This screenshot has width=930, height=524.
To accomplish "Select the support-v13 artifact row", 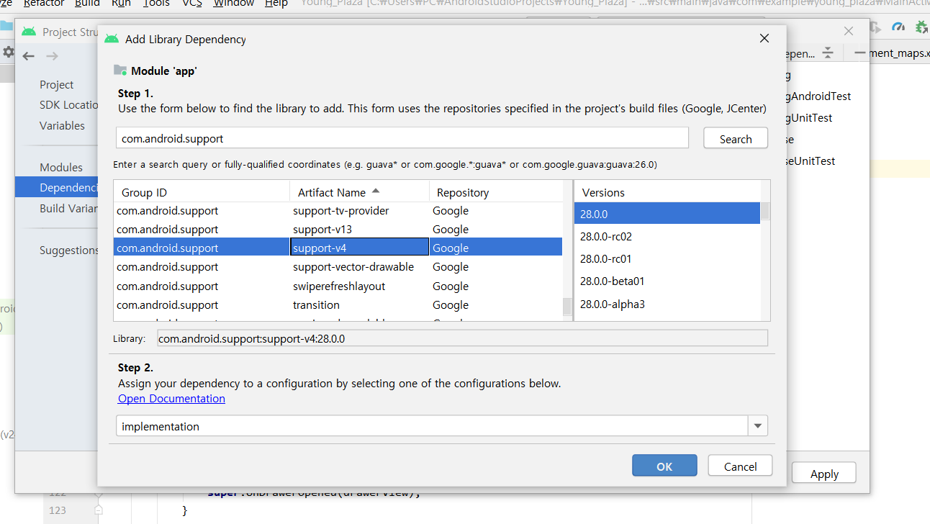I will (x=338, y=229).
